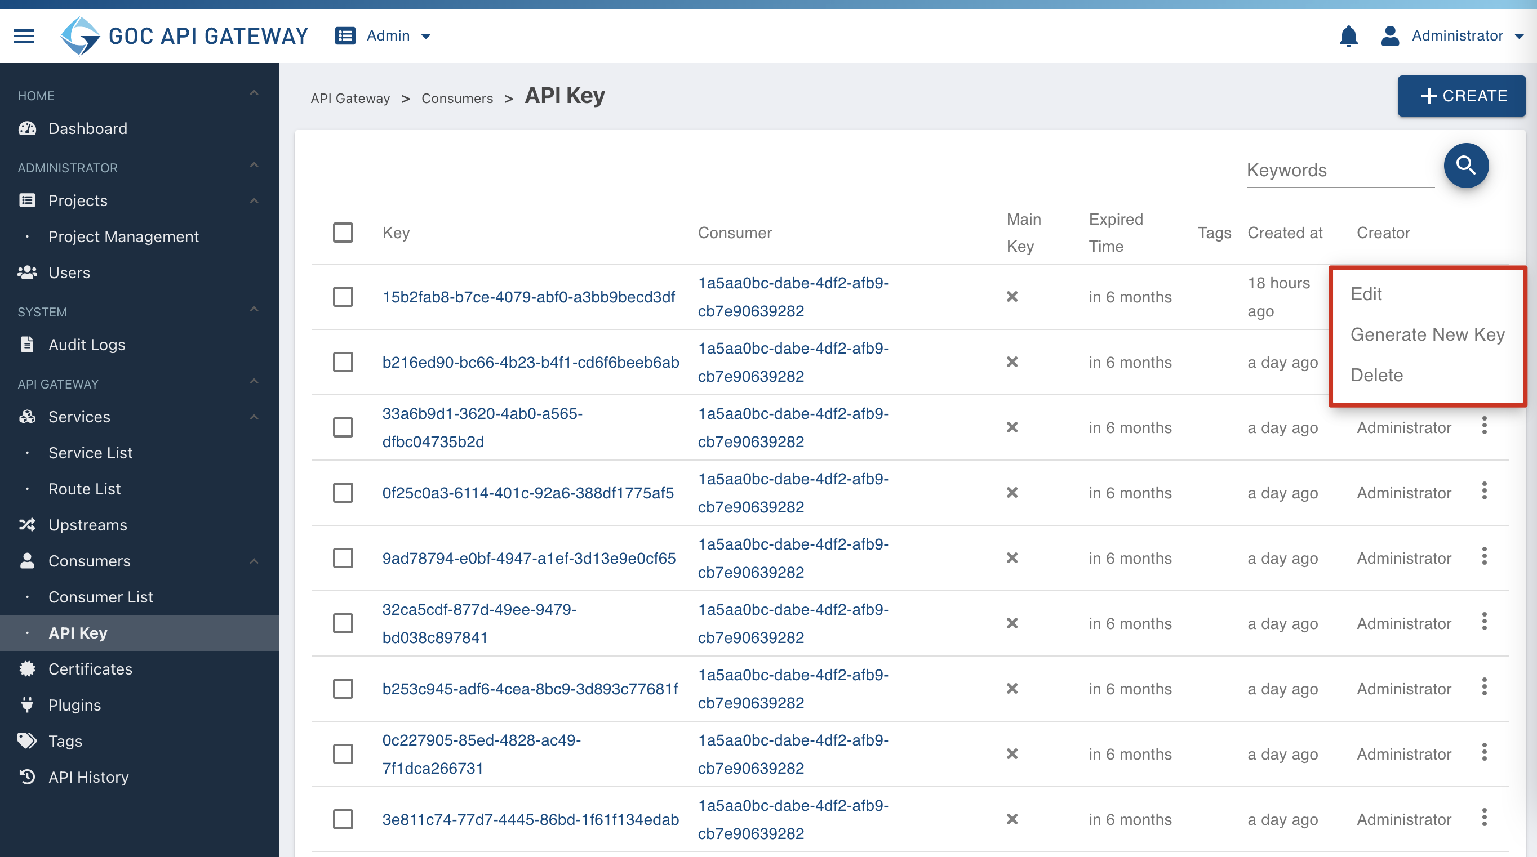Click the Services cubes icon
The height and width of the screenshot is (857, 1537).
click(28, 416)
